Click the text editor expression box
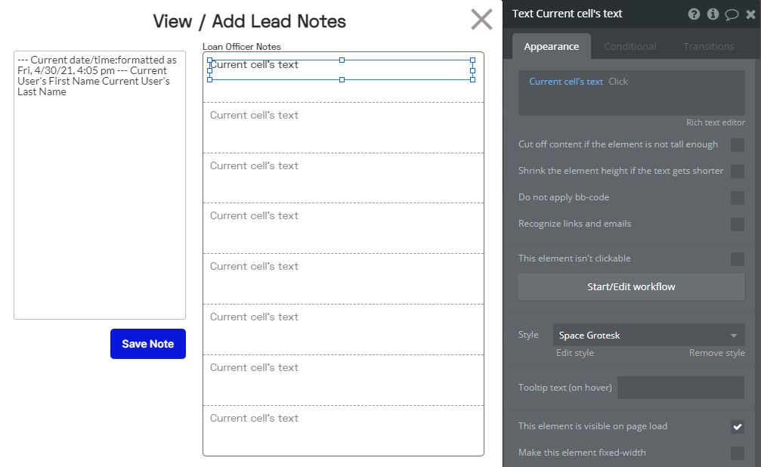Image resolution: width=761 pixels, height=467 pixels. tap(631, 93)
